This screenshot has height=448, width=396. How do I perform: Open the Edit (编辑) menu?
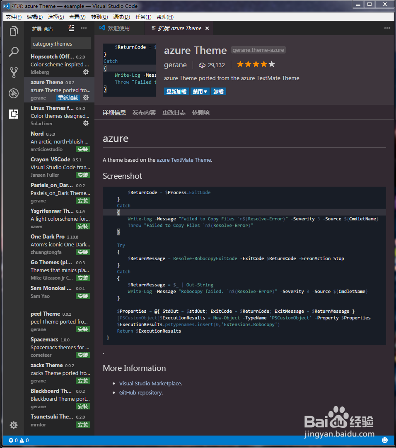(x=35, y=17)
